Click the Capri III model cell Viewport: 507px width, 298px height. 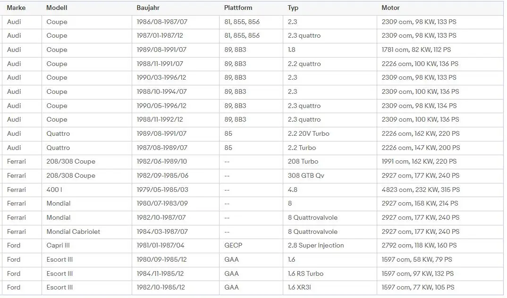pos(58,246)
